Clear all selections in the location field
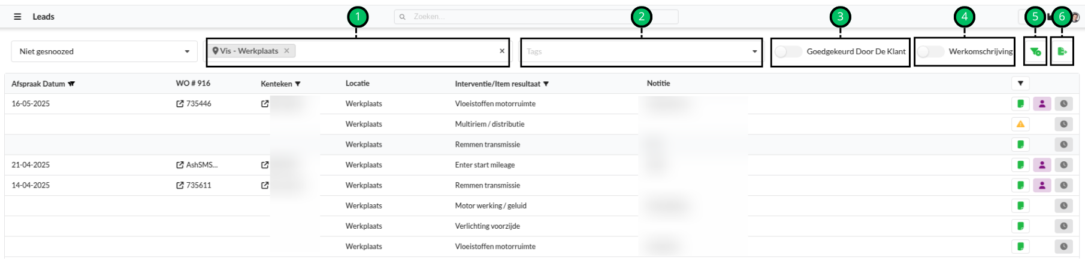This screenshot has width=1085, height=261. tap(502, 51)
